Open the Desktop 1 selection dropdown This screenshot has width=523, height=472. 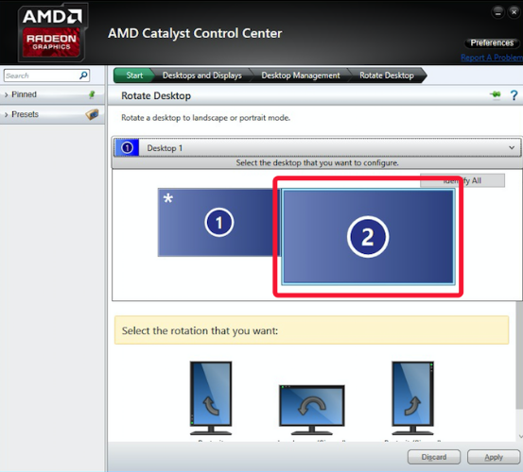click(317, 147)
